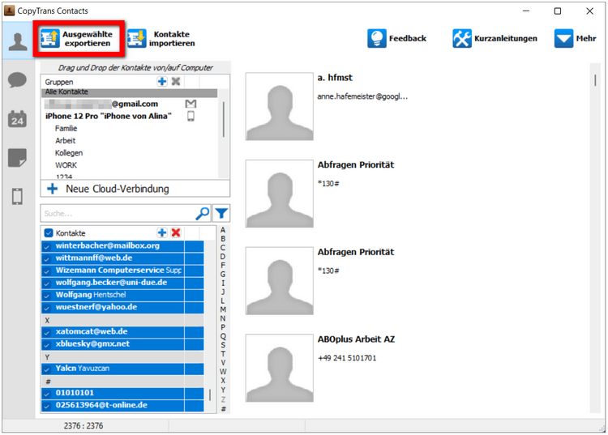The image size is (608, 435).
Task: Select the Arbeit group
Action: pyautogui.click(x=65, y=141)
